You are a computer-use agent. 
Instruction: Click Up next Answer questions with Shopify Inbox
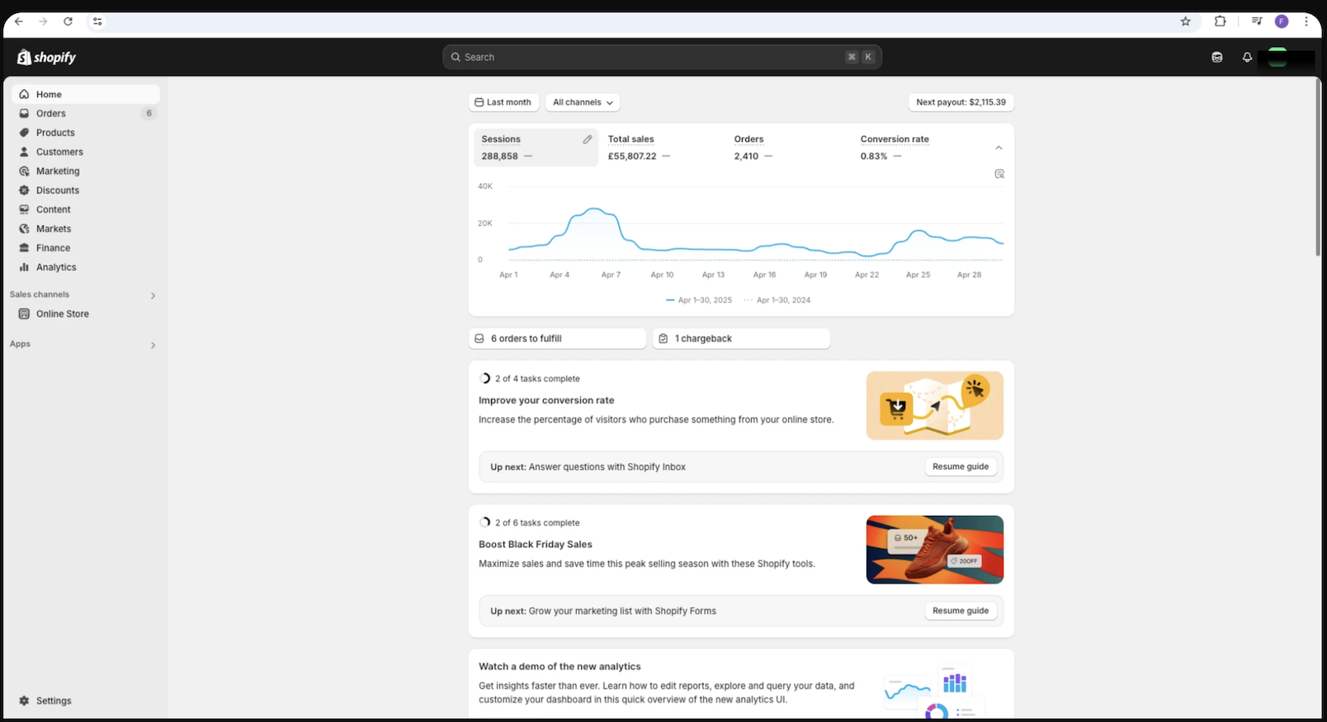pos(588,467)
